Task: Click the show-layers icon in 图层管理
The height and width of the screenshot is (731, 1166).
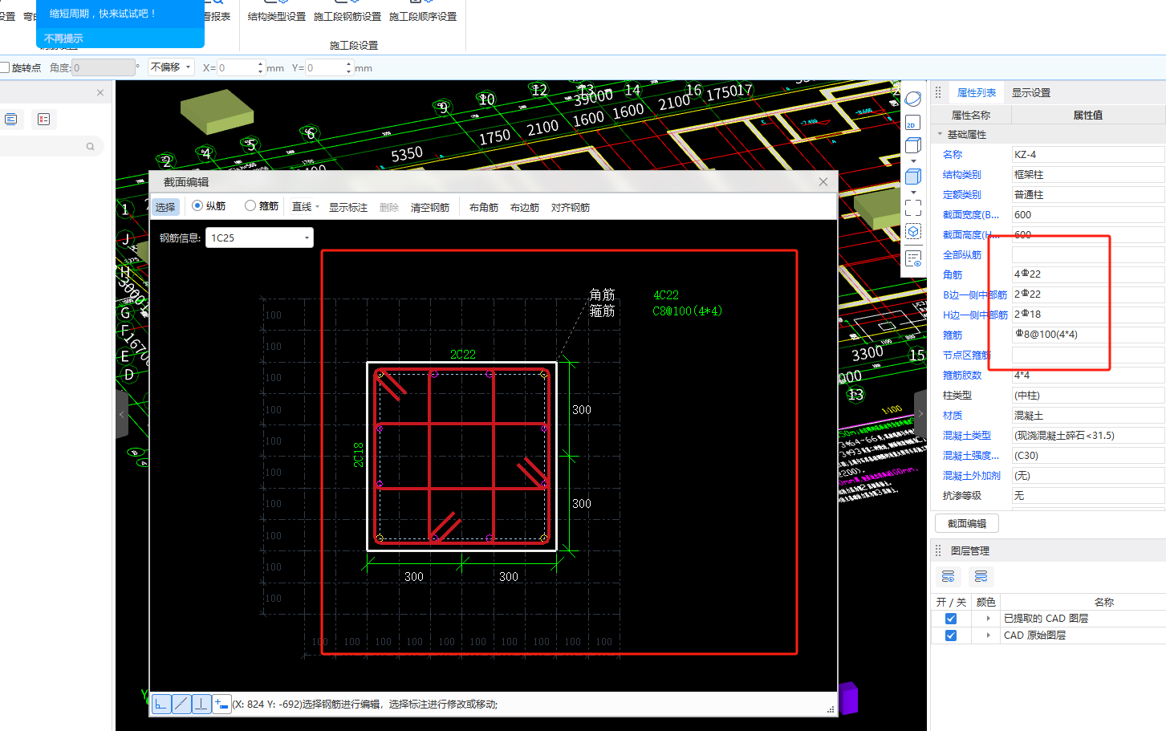Action: pos(948,576)
